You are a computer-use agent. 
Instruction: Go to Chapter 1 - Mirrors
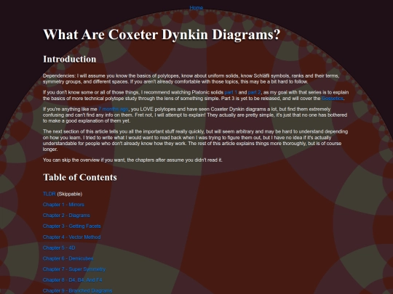click(x=63, y=205)
